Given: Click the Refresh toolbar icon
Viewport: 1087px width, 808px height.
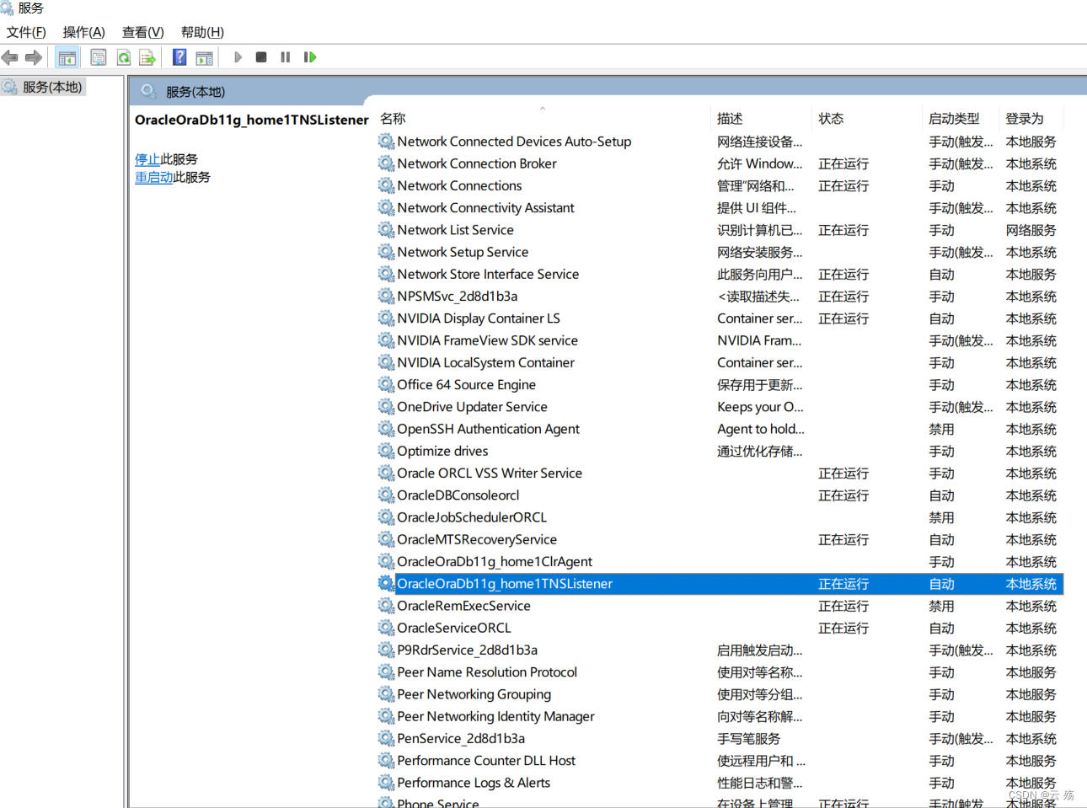Looking at the screenshot, I should (x=124, y=57).
